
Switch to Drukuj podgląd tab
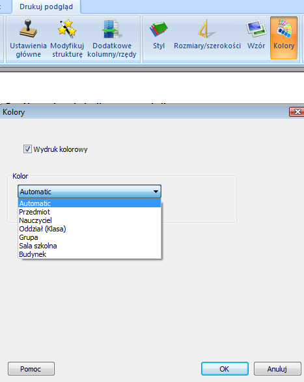(46, 7)
